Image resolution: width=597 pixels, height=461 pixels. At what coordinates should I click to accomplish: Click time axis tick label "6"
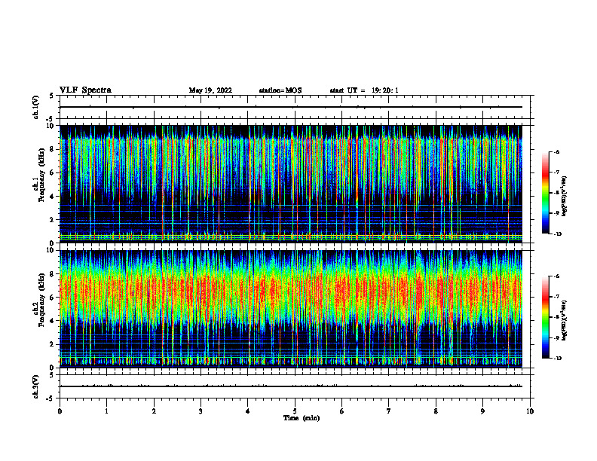[342, 411]
